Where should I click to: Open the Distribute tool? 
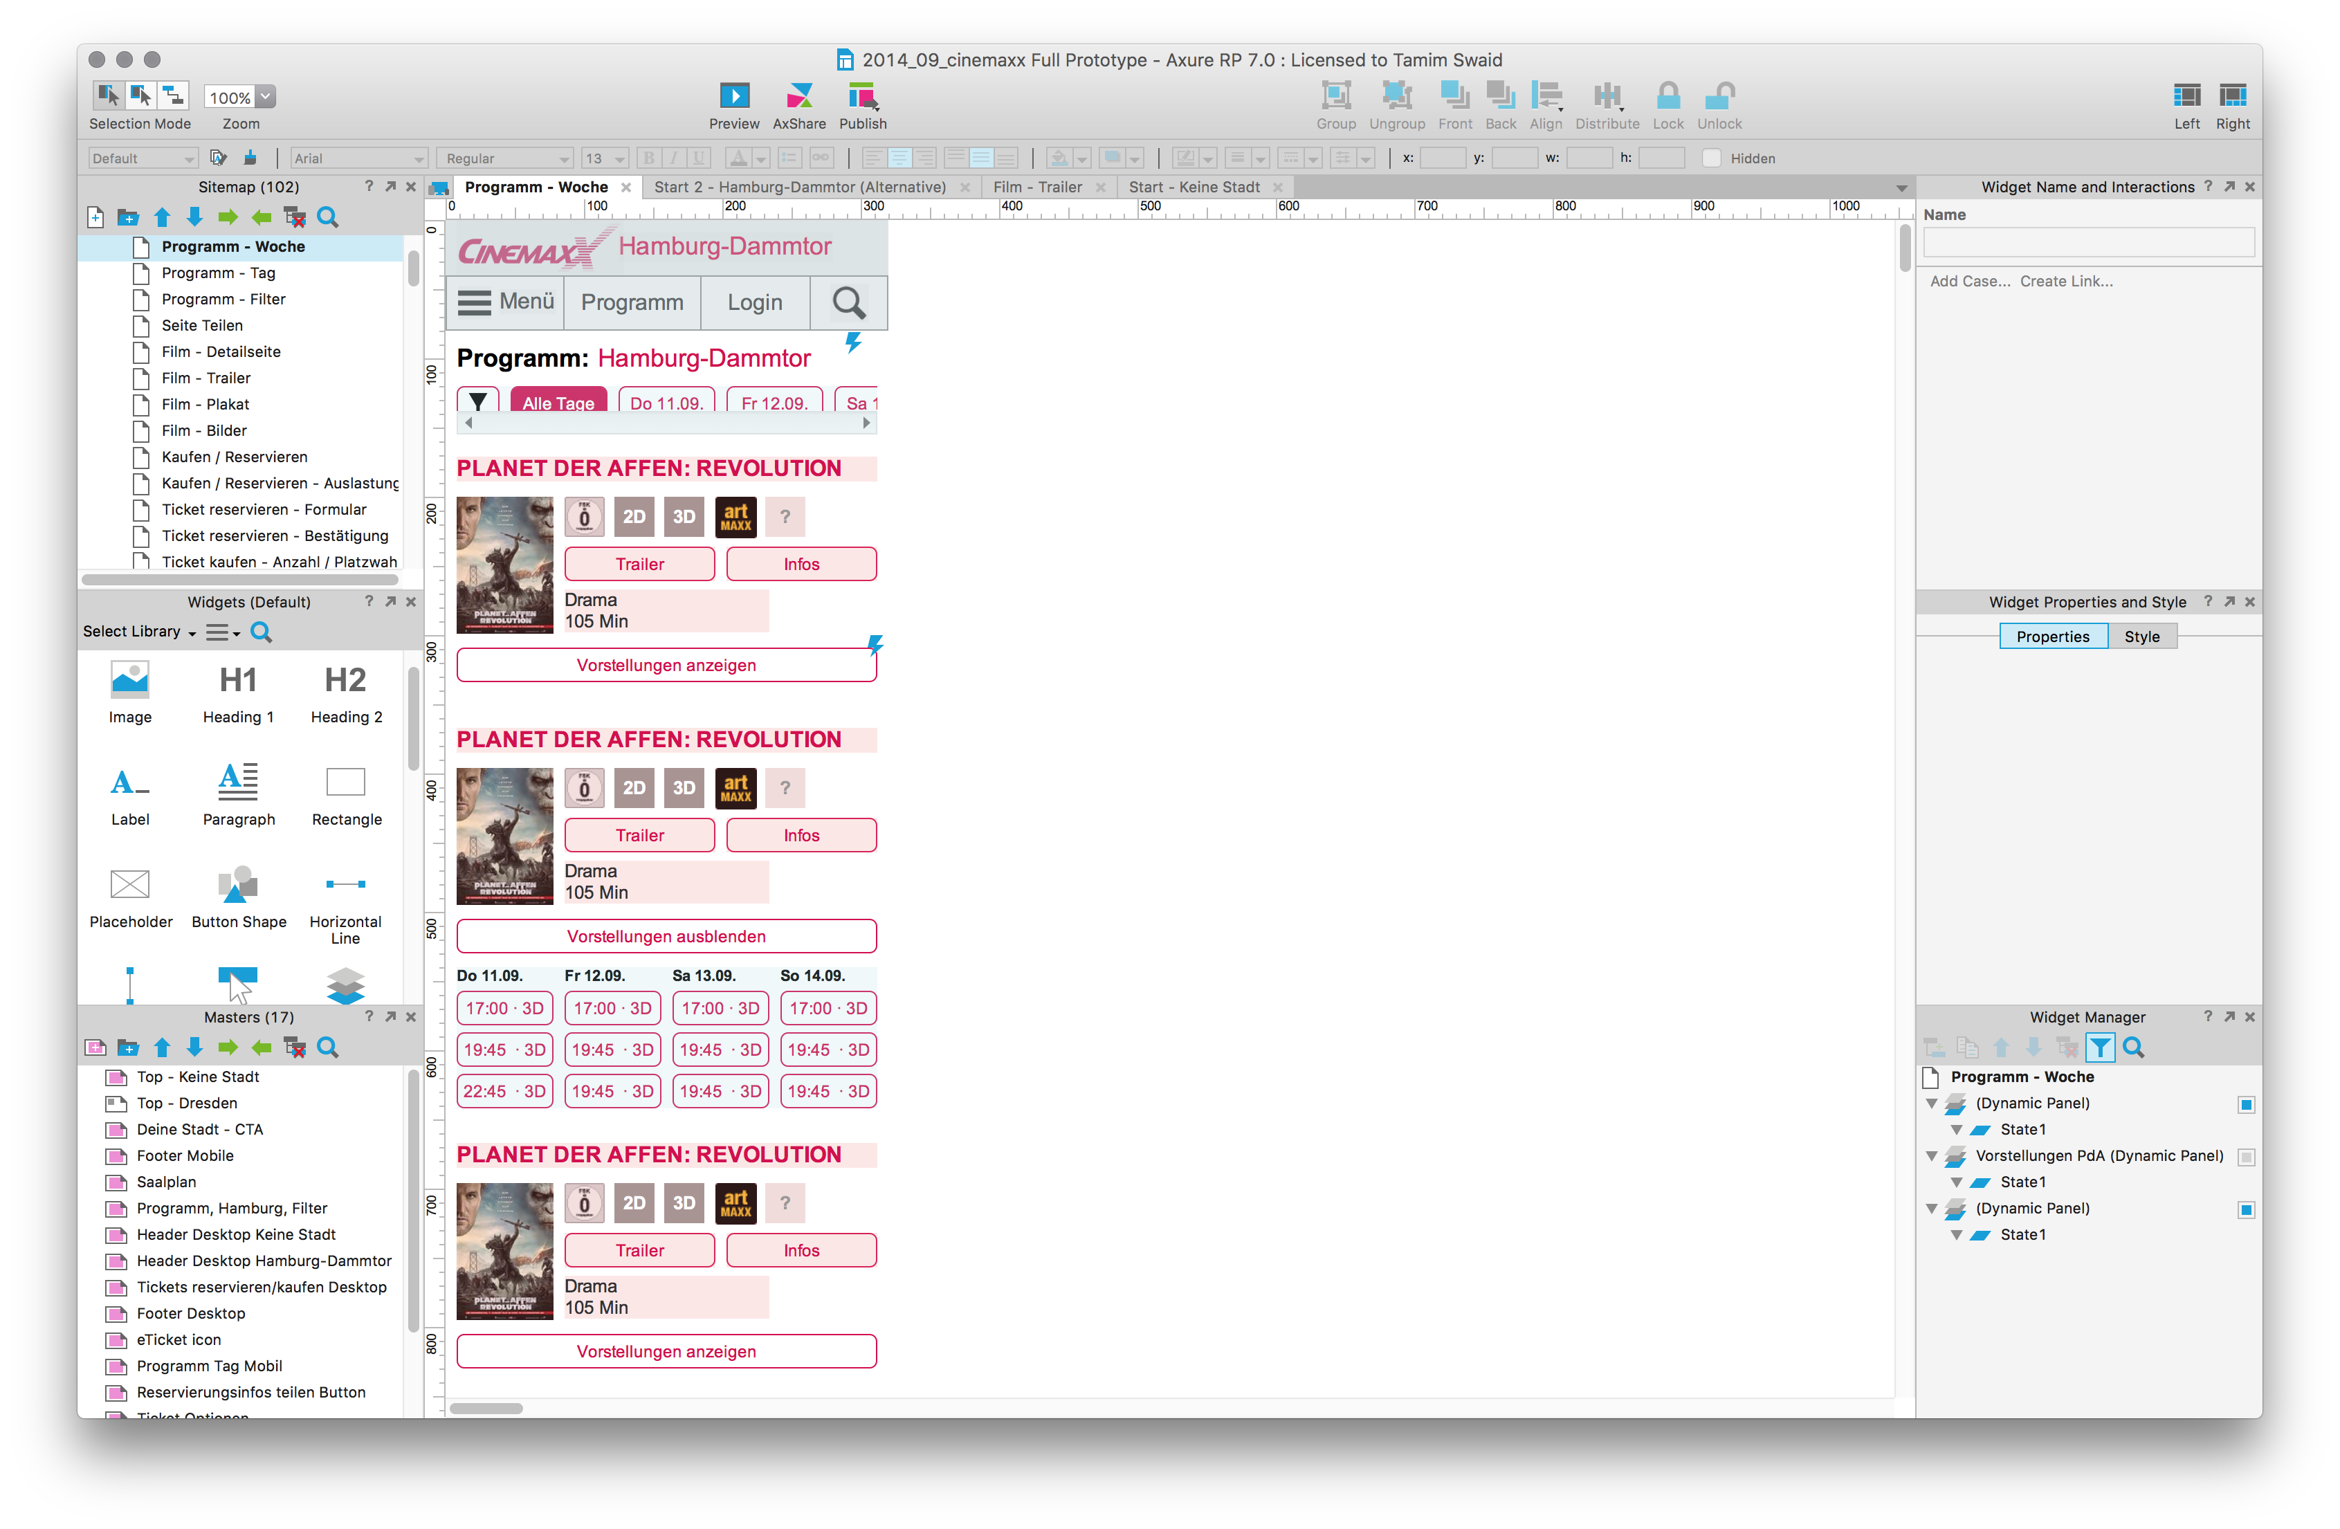click(x=1607, y=96)
